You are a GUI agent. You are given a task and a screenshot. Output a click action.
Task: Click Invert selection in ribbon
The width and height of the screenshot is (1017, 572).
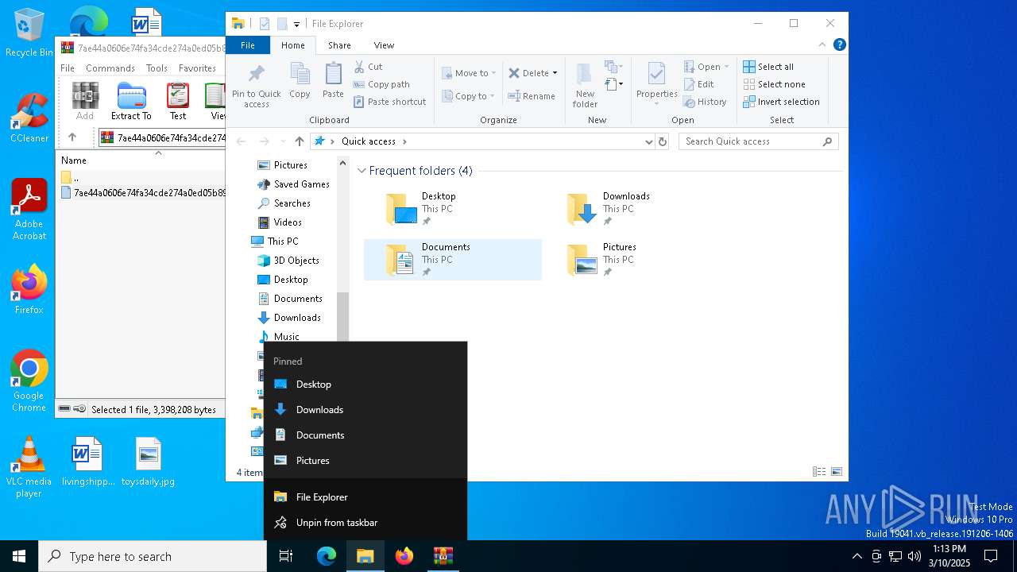click(x=782, y=102)
